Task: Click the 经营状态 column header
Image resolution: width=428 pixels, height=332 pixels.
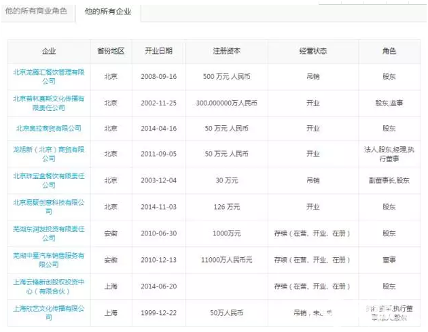Action: tap(313, 51)
